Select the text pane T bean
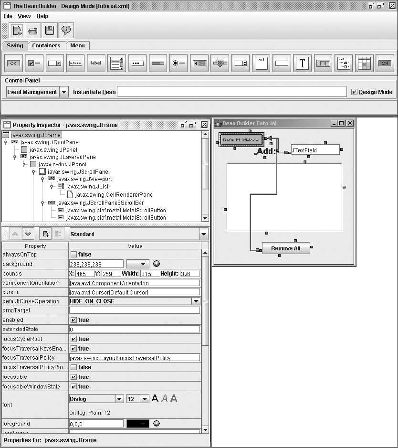This screenshot has height=448, width=398. pos(303,63)
